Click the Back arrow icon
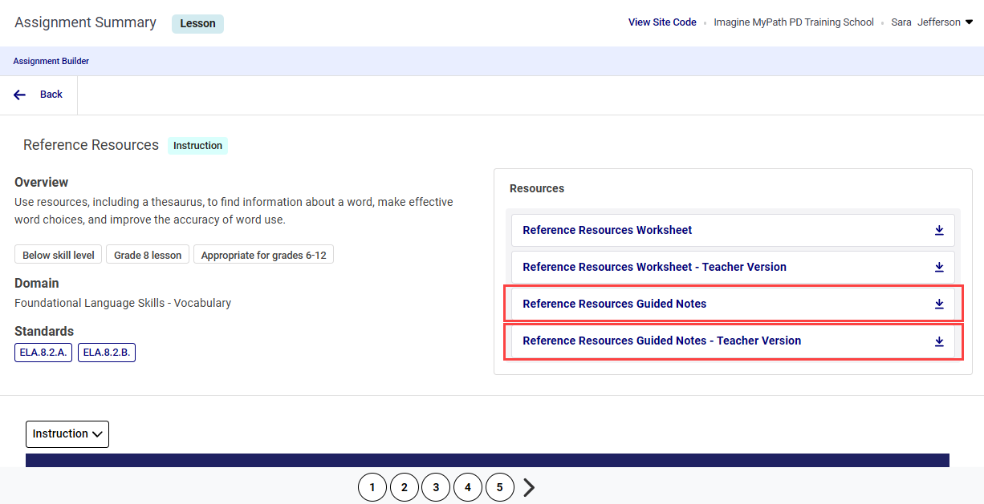The width and height of the screenshot is (984, 504). click(x=20, y=95)
